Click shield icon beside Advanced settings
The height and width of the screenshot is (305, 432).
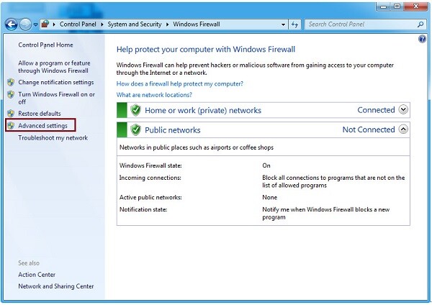click(x=11, y=125)
